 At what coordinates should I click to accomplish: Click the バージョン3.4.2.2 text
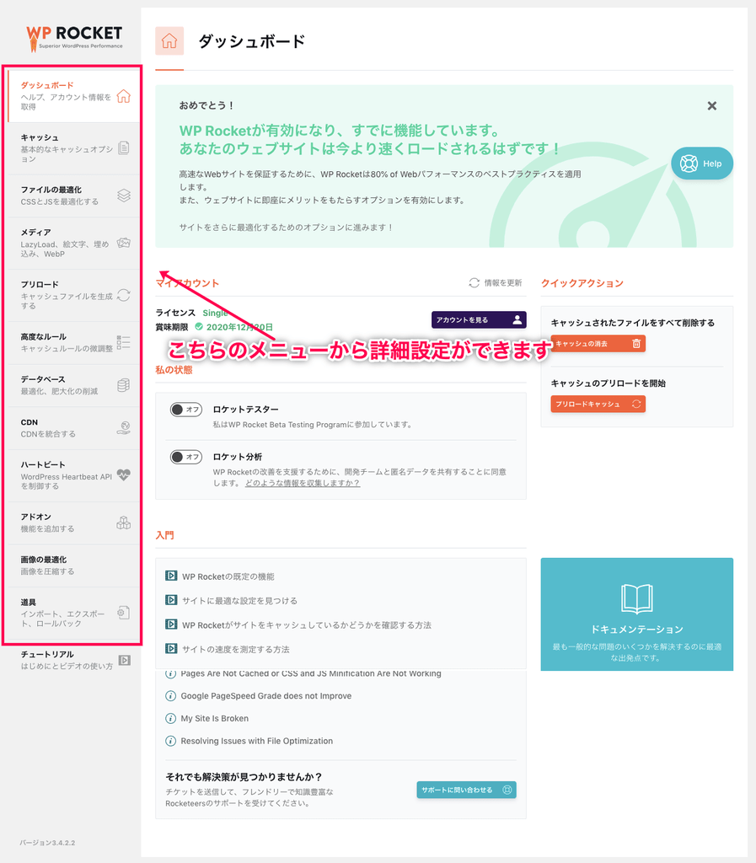click(x=47, y=843)
